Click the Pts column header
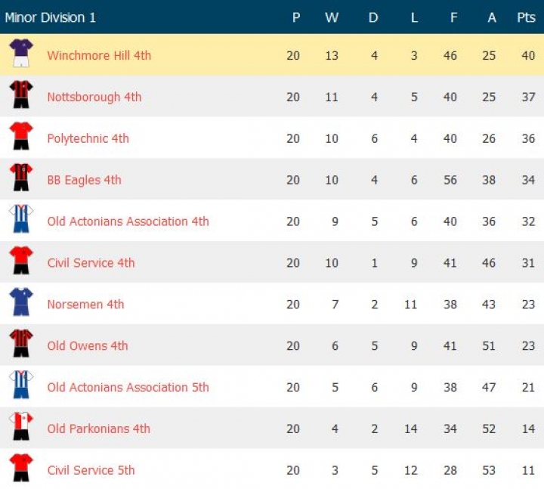The height and width of the screenshot is (489, 544). pyautogui.click(x=526, y=17)
